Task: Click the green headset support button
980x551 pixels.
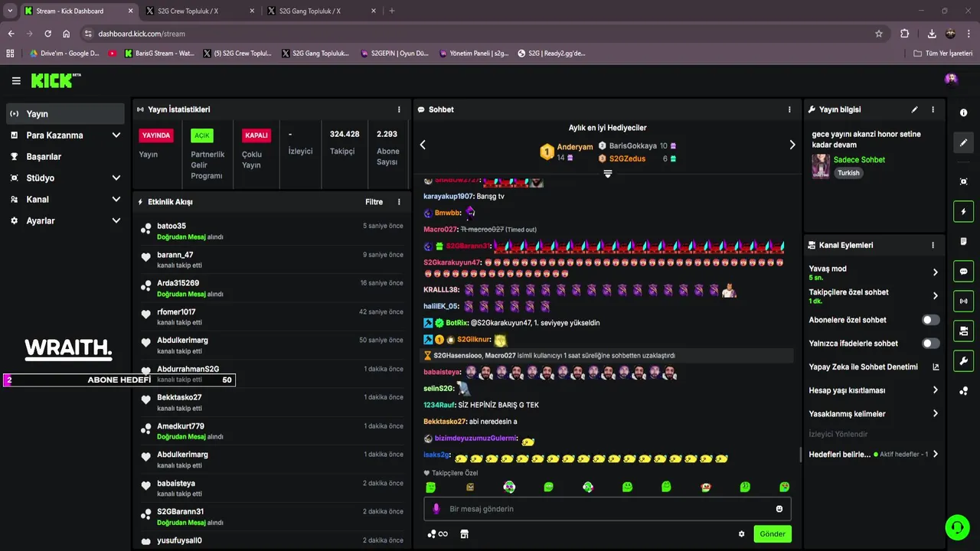Action: point(957,527)
